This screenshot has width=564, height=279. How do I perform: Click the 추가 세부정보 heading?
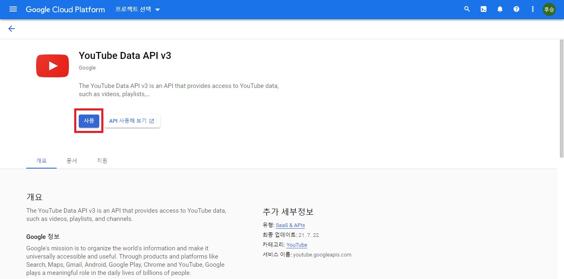click(x=288, y=211)
